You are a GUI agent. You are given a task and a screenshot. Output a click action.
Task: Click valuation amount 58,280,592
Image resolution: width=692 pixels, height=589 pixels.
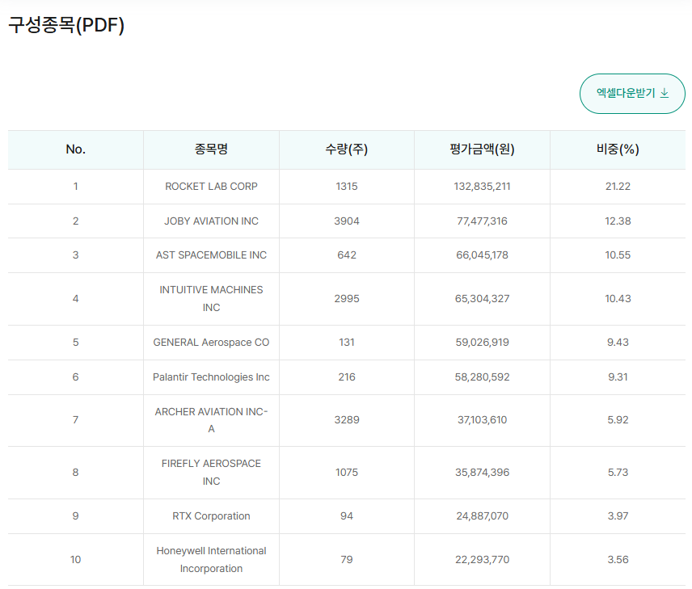pyautogui.click(x=482, y=377)
